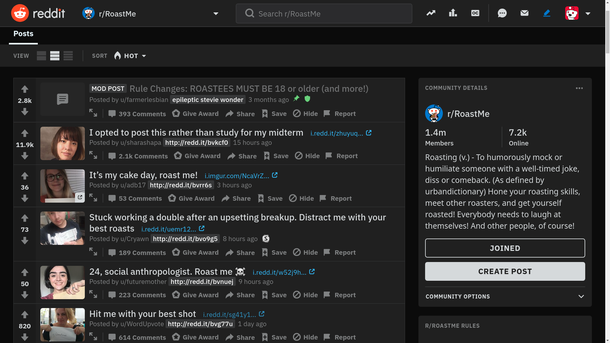Screen dimensions: 610x343
Task: Report the midterm study post
Action: 341,156
